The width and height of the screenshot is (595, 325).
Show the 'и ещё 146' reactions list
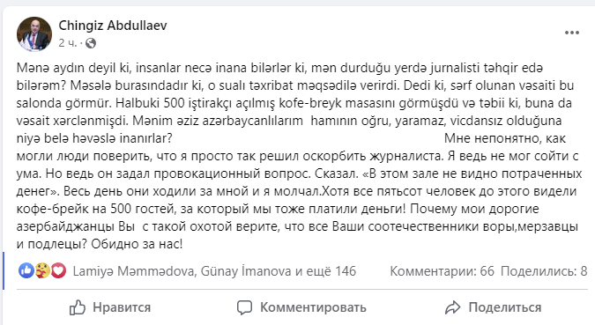[x=325, y=271]
